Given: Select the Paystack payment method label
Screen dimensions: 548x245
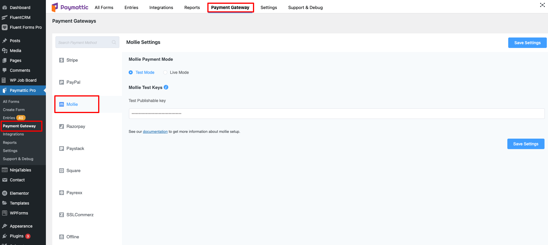Looking at the screenshot, I should point(75,149).
